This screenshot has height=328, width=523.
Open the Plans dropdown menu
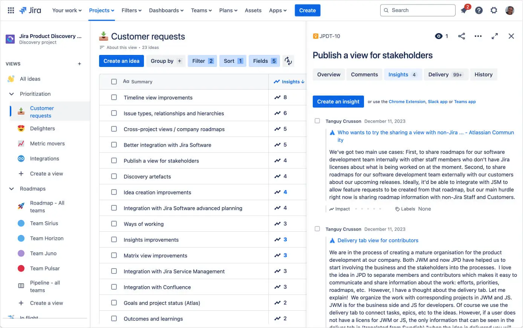(x=228, y=10)
